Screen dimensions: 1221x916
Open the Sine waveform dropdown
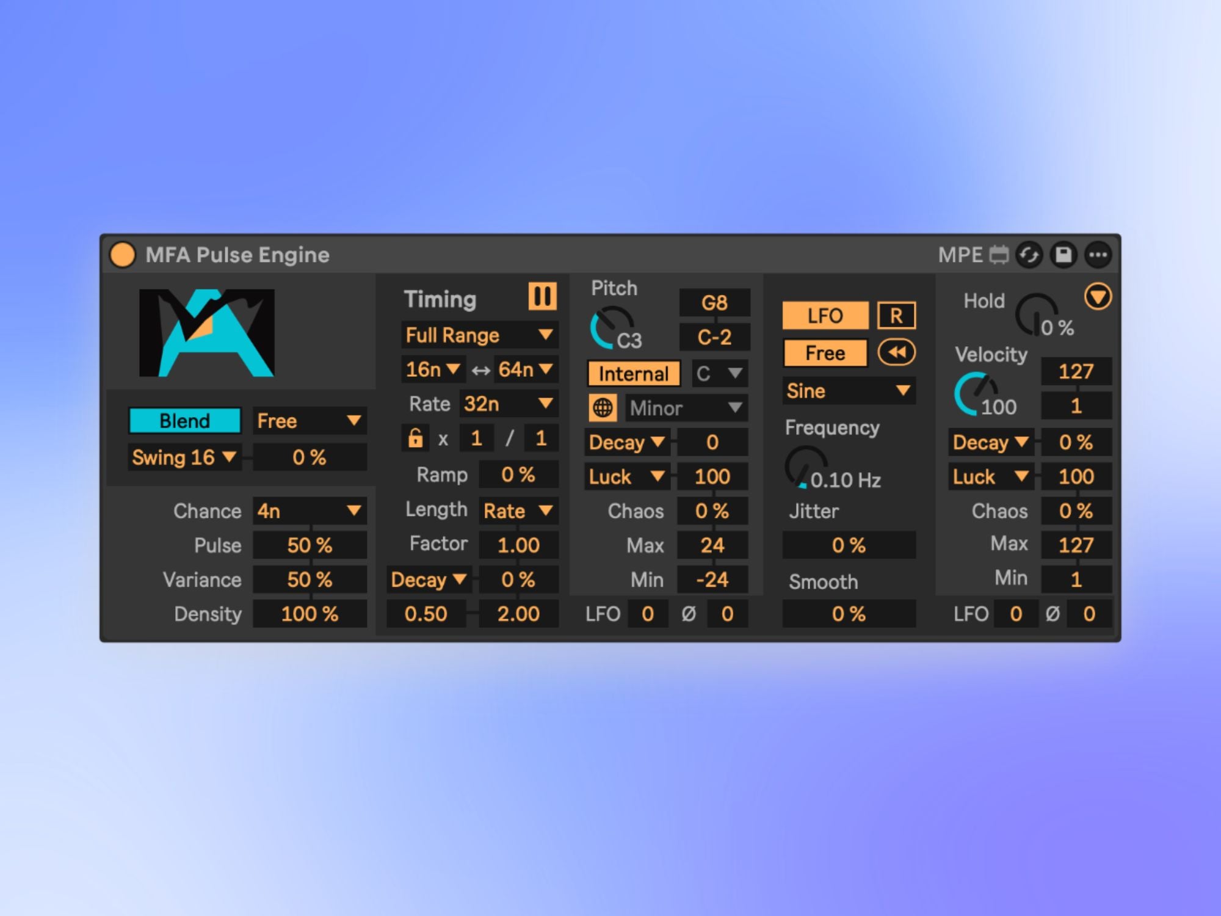click(x=849, y=391)
